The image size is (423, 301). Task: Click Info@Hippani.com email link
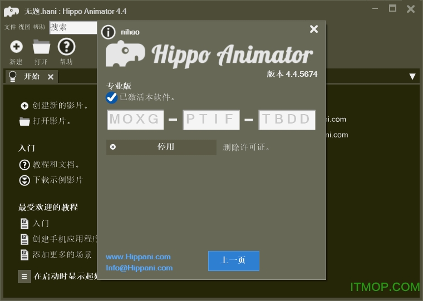139,268
